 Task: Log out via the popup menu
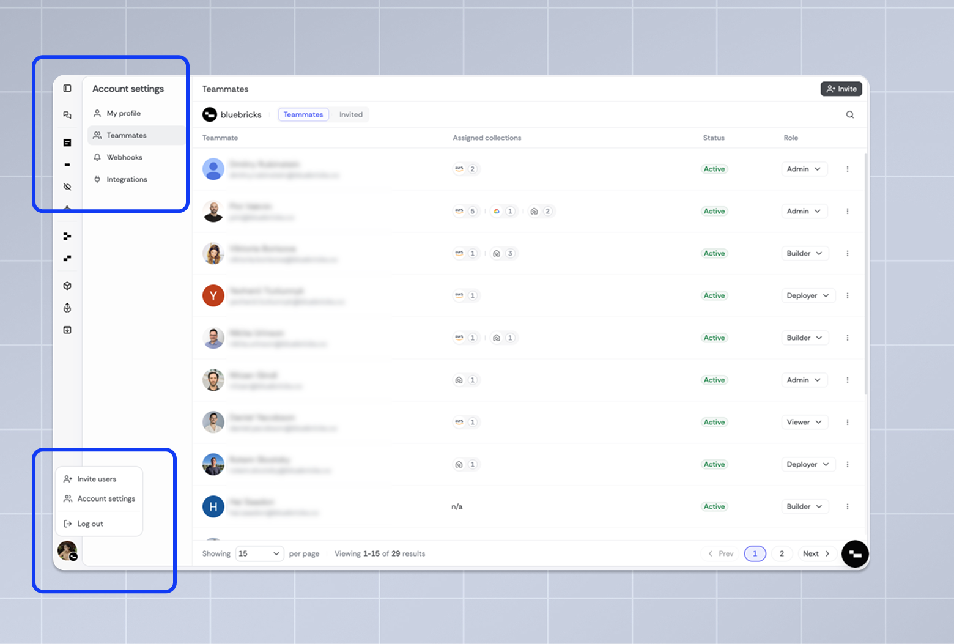(99, 524)
